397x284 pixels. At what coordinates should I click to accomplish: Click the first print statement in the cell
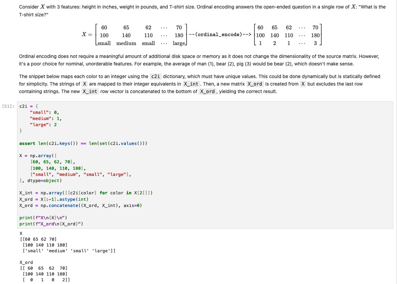click(x=43, y=218)
